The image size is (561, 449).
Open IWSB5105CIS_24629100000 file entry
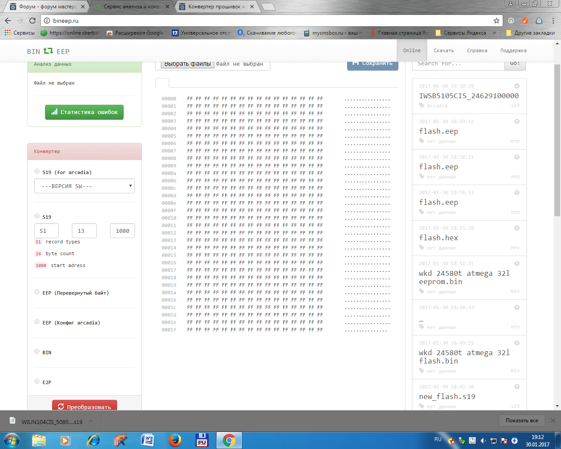469,96
